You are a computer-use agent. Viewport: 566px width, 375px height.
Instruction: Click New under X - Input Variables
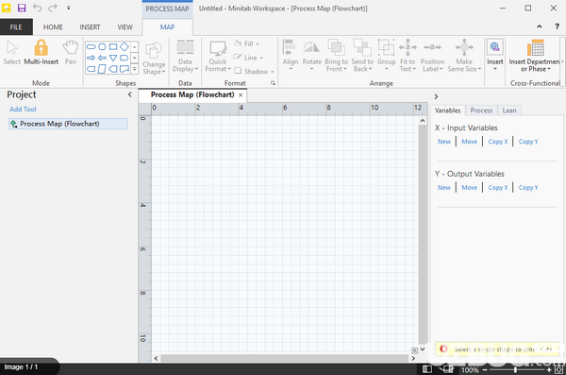(x=444, y=142)
